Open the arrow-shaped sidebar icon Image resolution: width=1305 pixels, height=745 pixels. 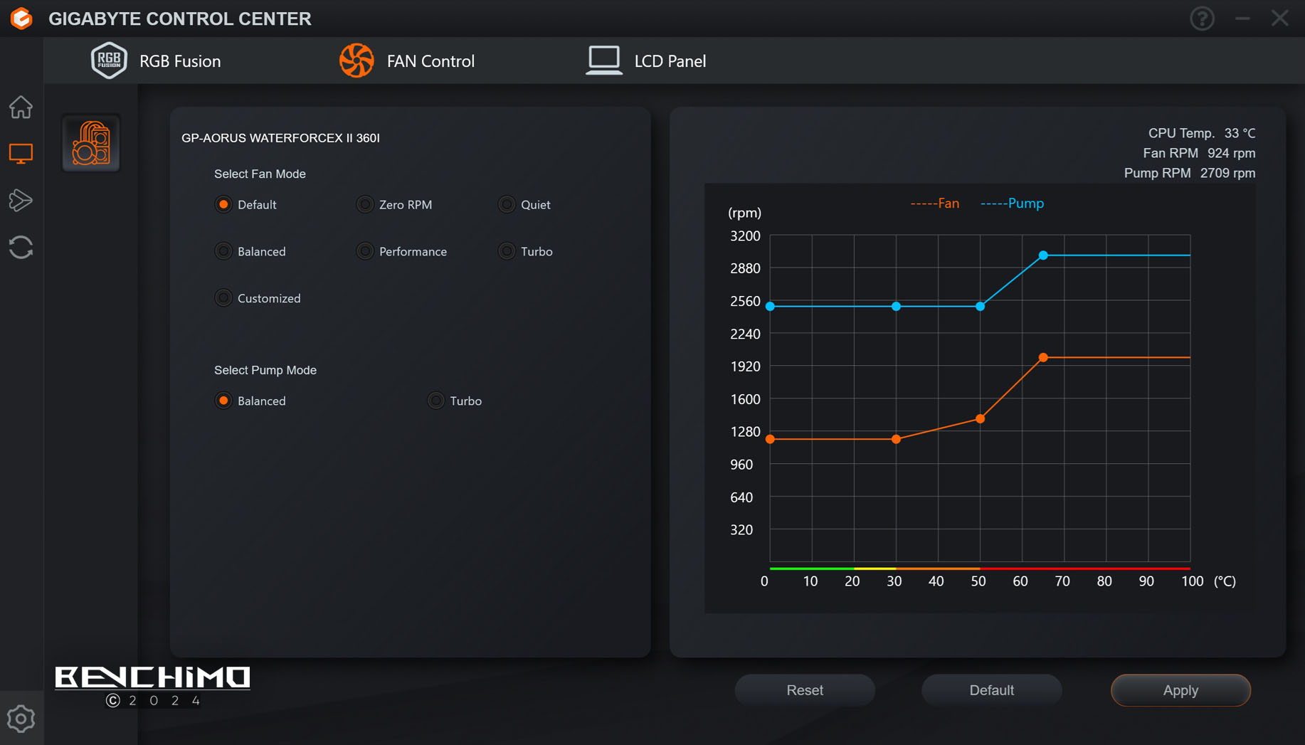21,201
